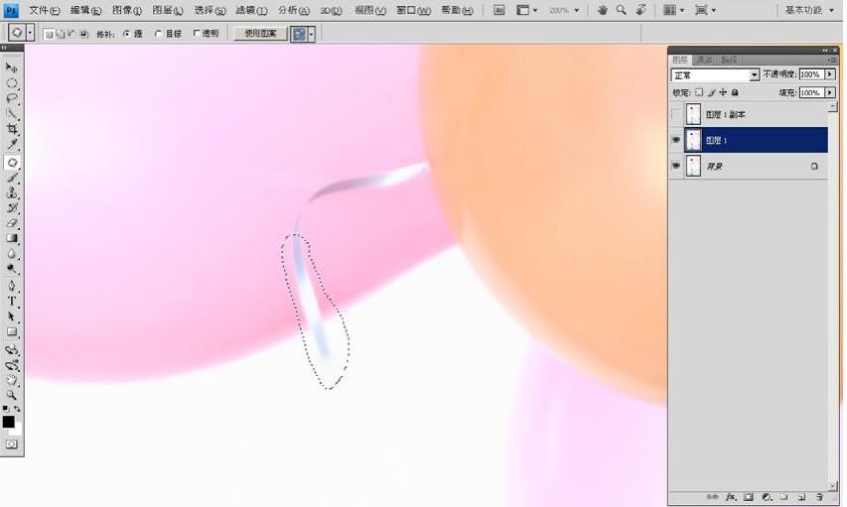The height and width of the screenshot is (507, 847).
Task: Reset default foreground and background colors
Action: pos(5,409)
